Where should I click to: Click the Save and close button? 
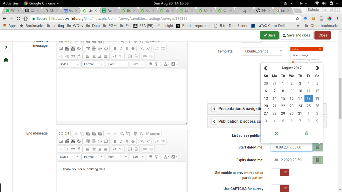click(296, 35)
